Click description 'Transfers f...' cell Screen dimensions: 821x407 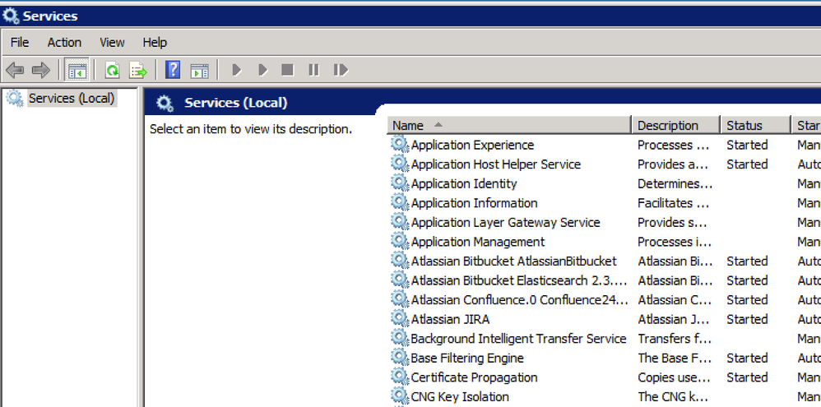pos(675,339)
